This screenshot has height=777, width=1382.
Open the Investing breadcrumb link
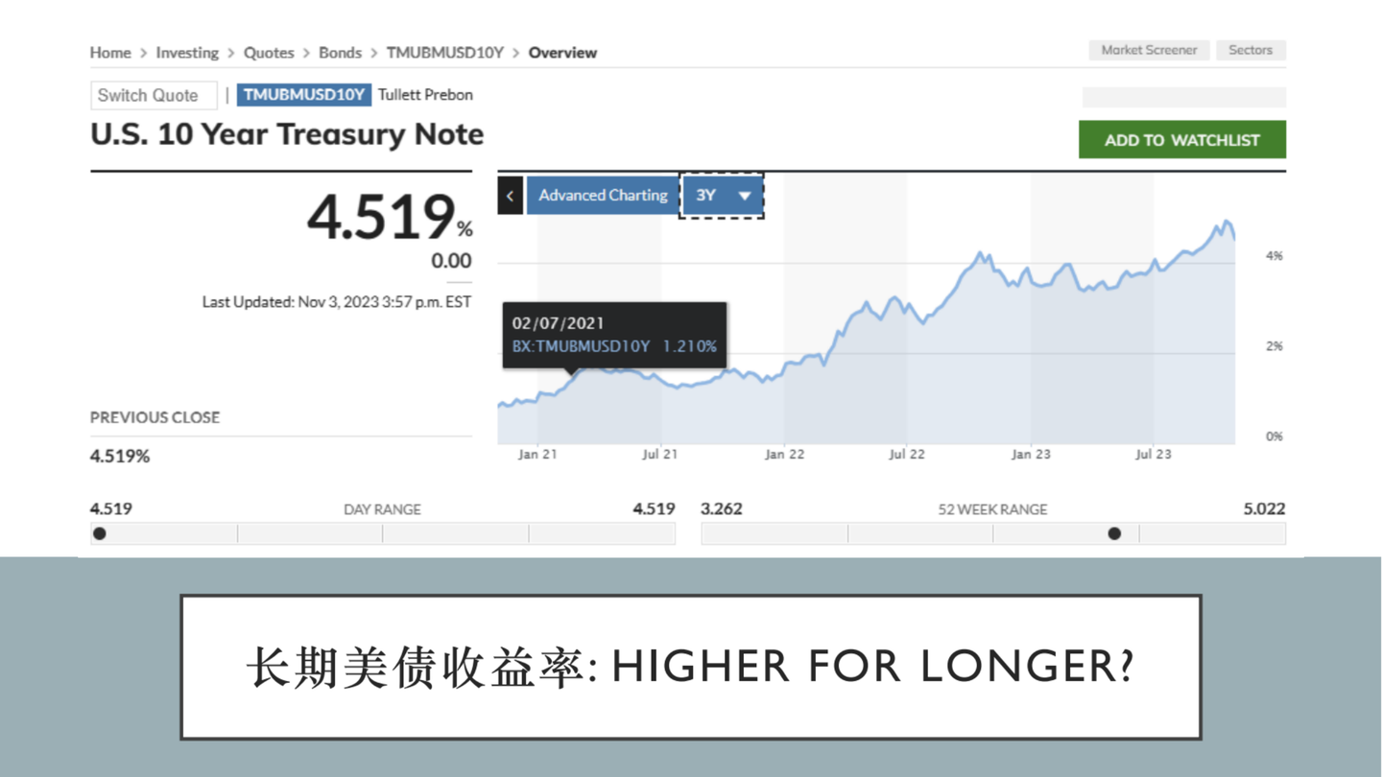[x=187, y=53]
